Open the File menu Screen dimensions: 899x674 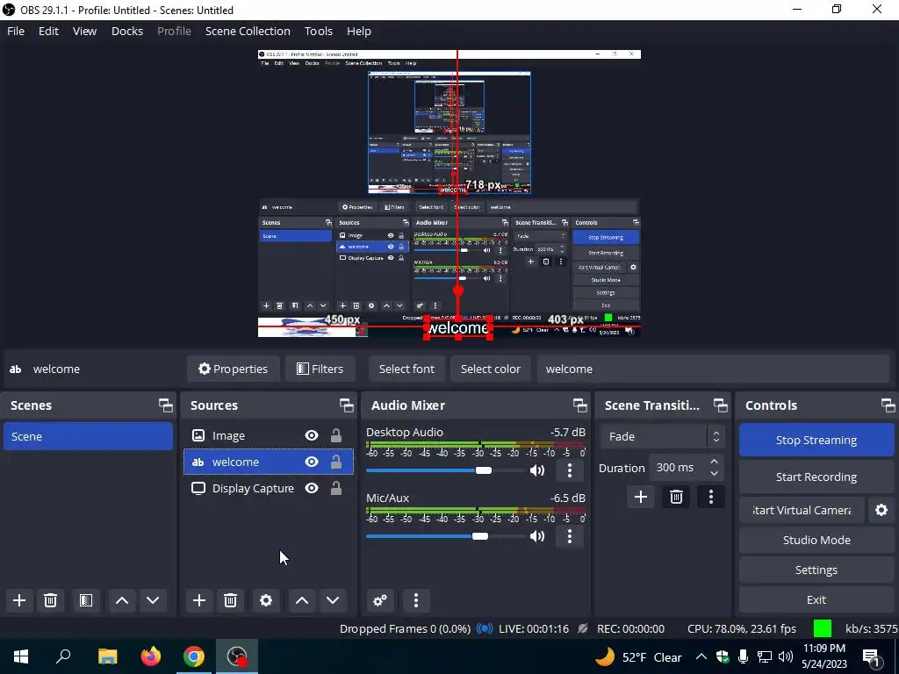pos(16,31)
